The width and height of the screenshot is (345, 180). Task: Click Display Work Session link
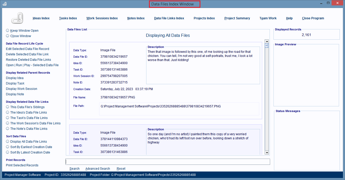[21, 89]
